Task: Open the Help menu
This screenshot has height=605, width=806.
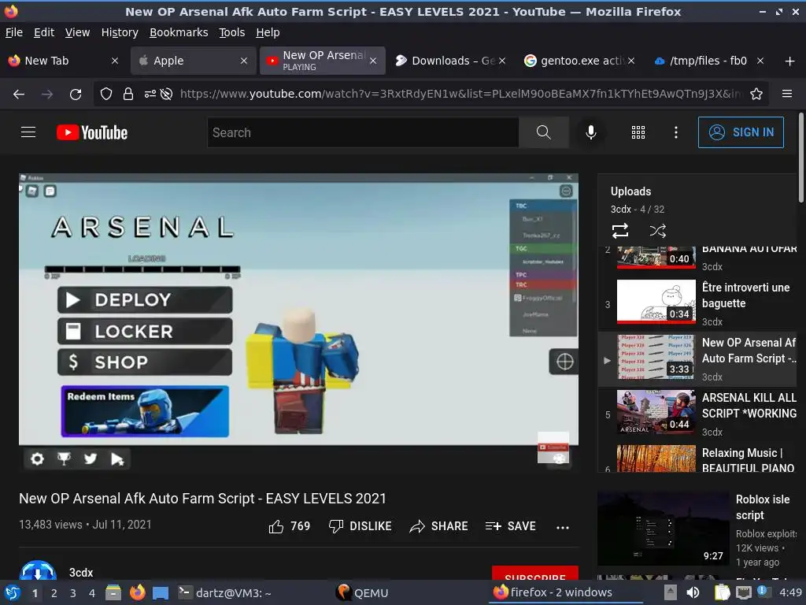Action: (x=268, y=32)
